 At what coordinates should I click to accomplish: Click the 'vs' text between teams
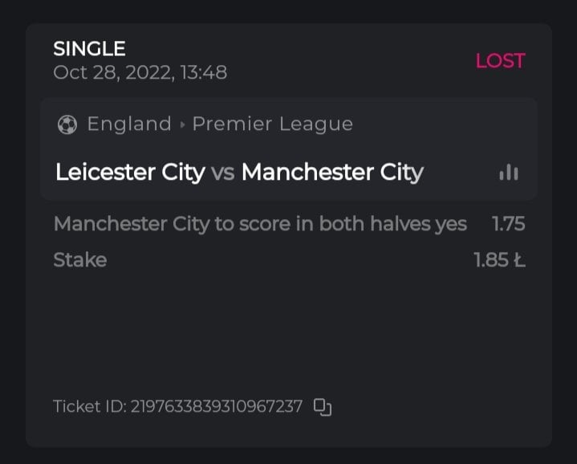coord(223,173)
